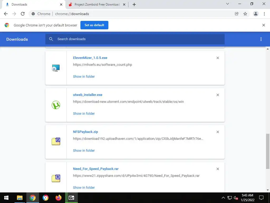Click the scrollbar up arrow
This screenshot has height=203, width=270.
268,49
